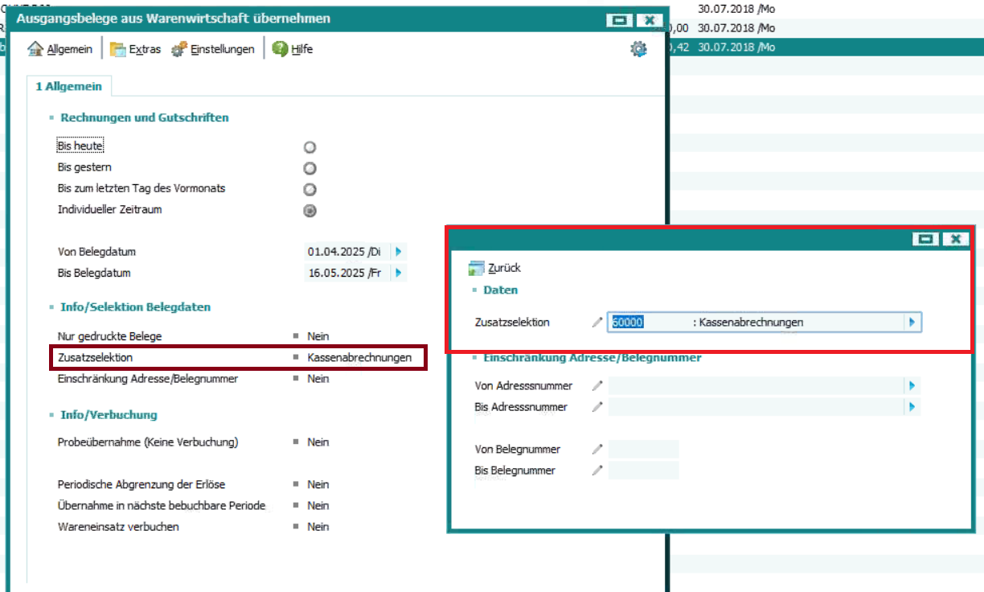Open the Von Belegdatum date picker arrow
984x592 pixels.
pos(398,252)
